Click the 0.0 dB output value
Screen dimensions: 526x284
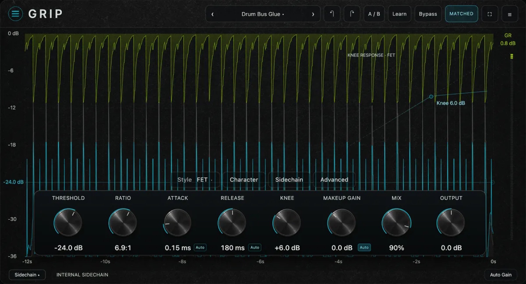[x=451, y=248]
